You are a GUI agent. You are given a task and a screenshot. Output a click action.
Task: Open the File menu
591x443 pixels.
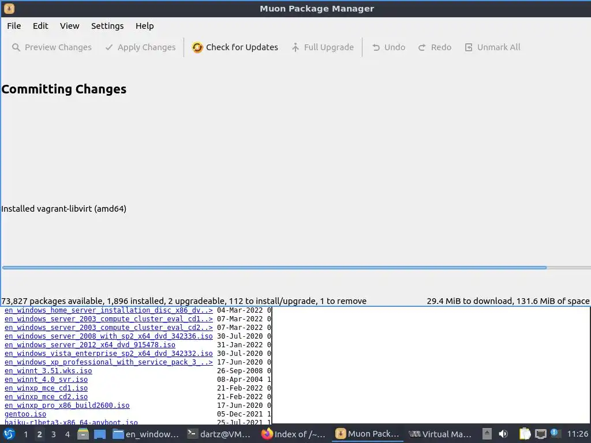14,26
